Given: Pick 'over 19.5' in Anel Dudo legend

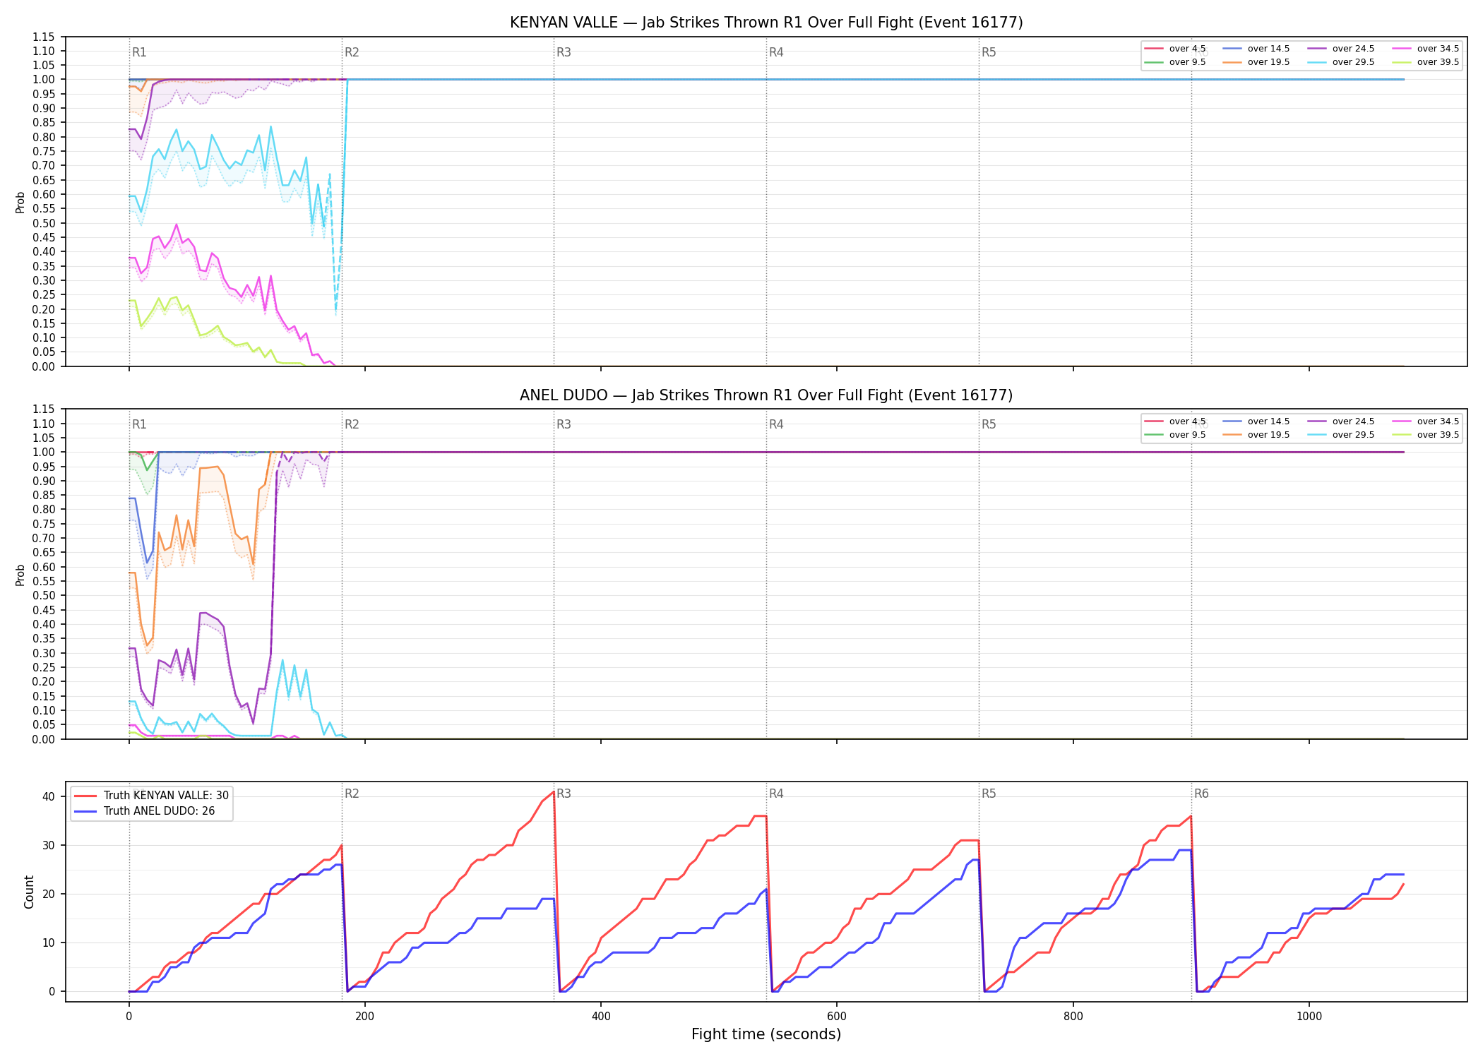Looking at the screenshot, I should (x=1256, y=435).
